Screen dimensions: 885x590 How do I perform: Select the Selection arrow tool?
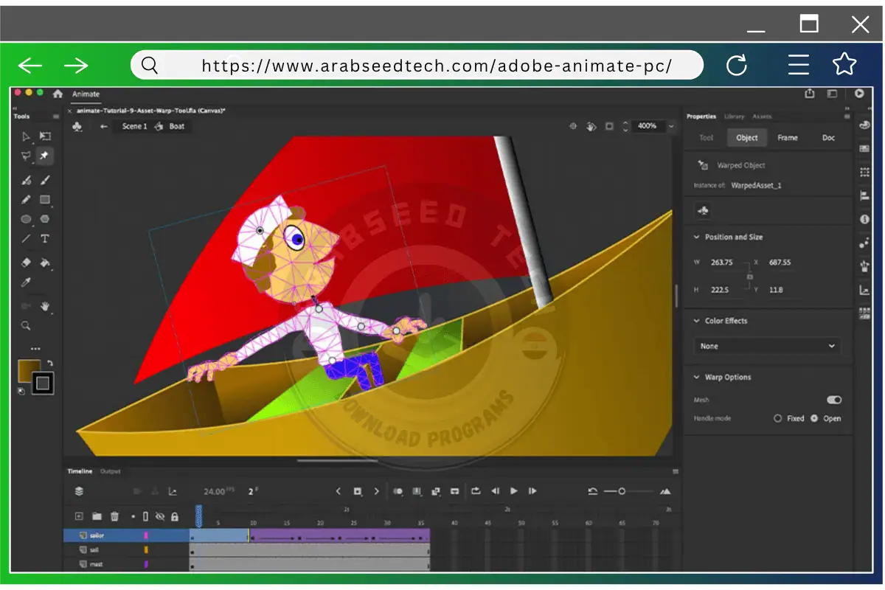pyautogui.click(x=26, y=136)
